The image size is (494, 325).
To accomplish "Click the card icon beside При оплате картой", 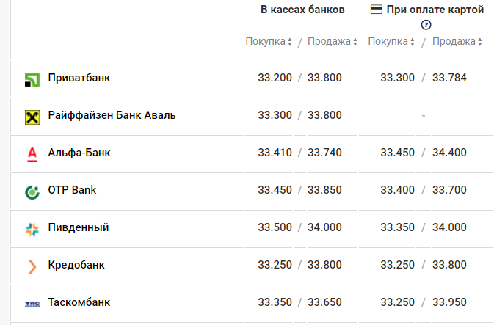I will (x=376, y=10).
